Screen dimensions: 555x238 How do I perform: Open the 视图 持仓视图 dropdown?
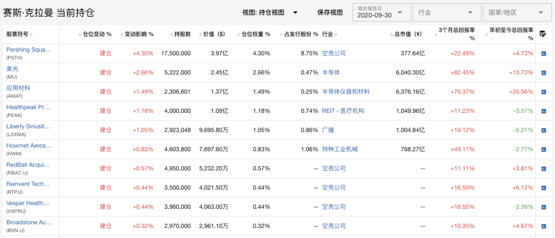click(x=270, y=13)
